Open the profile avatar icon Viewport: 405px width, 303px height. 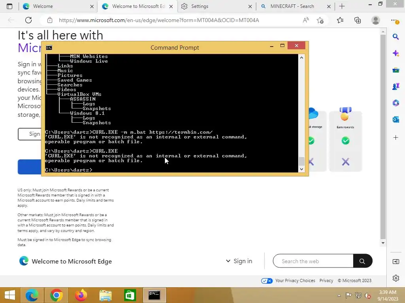[x=376, y=20]
